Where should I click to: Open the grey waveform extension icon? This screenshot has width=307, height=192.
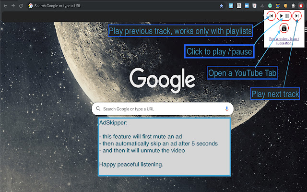pyautogui.click(x=262, y=6)
